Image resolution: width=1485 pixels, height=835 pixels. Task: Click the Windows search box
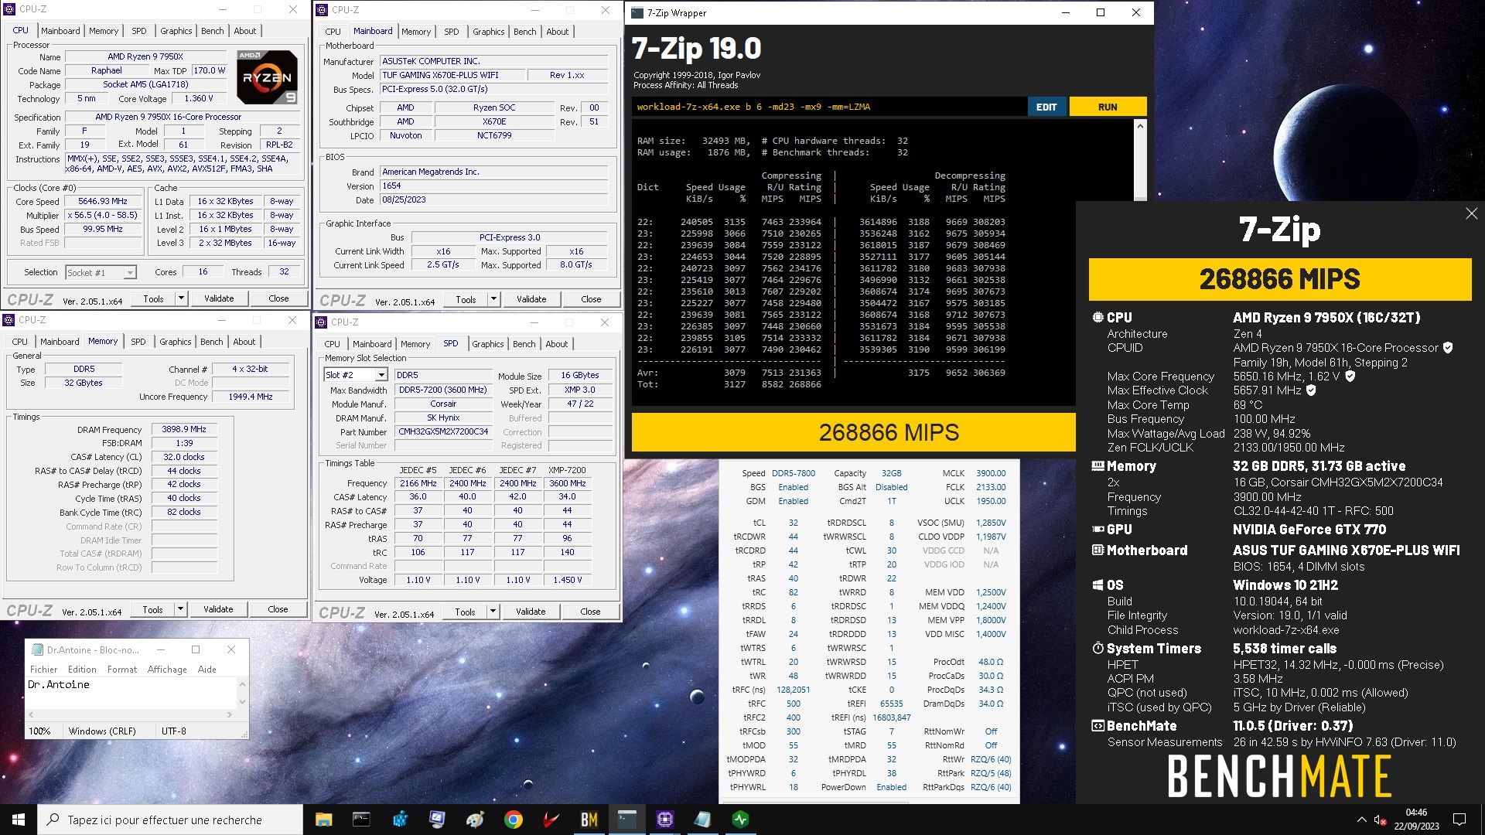pyautogui.click(x=170, y=820)
